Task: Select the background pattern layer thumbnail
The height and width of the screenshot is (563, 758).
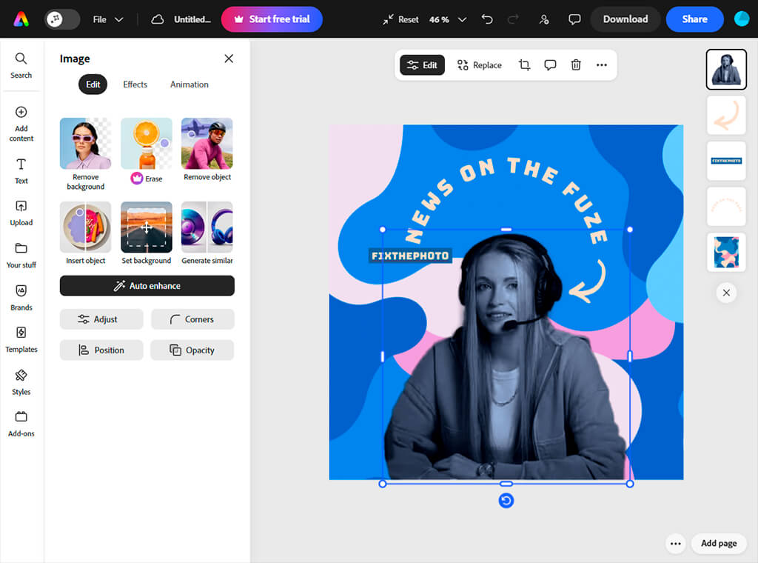Action: click(x=726, y=252)
